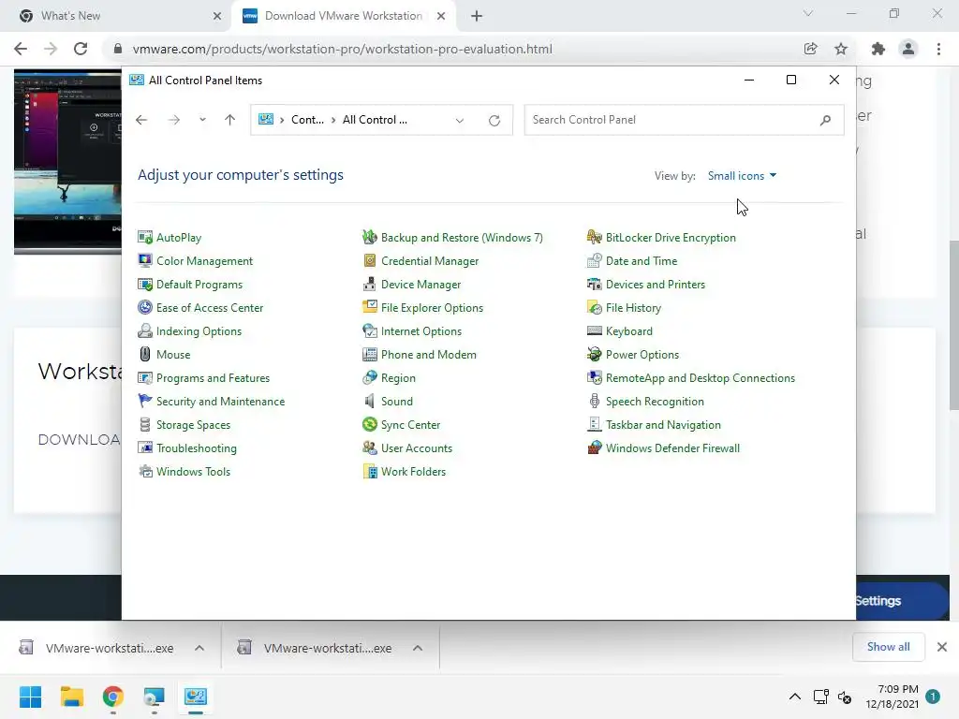Open the Taskbar and Navigation link
This screenshot has height=719, width=959.
(663, 425)
